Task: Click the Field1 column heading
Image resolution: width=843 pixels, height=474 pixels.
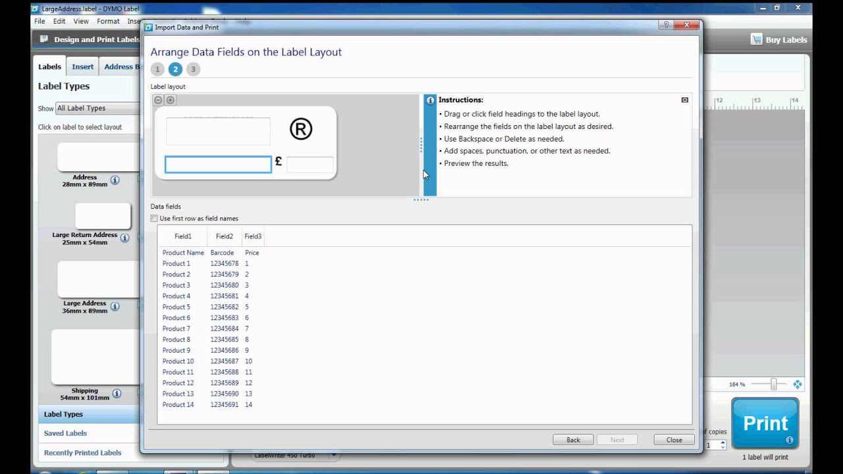Action: tap(183, 236)
